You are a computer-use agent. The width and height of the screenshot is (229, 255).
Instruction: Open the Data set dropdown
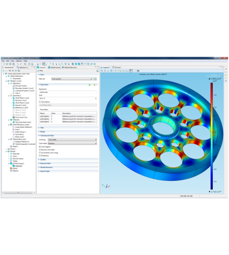coord(72,79)
